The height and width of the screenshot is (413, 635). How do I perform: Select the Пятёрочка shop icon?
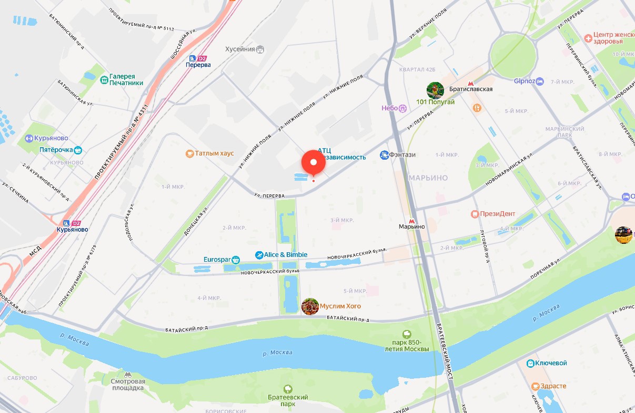click(78, 150)
